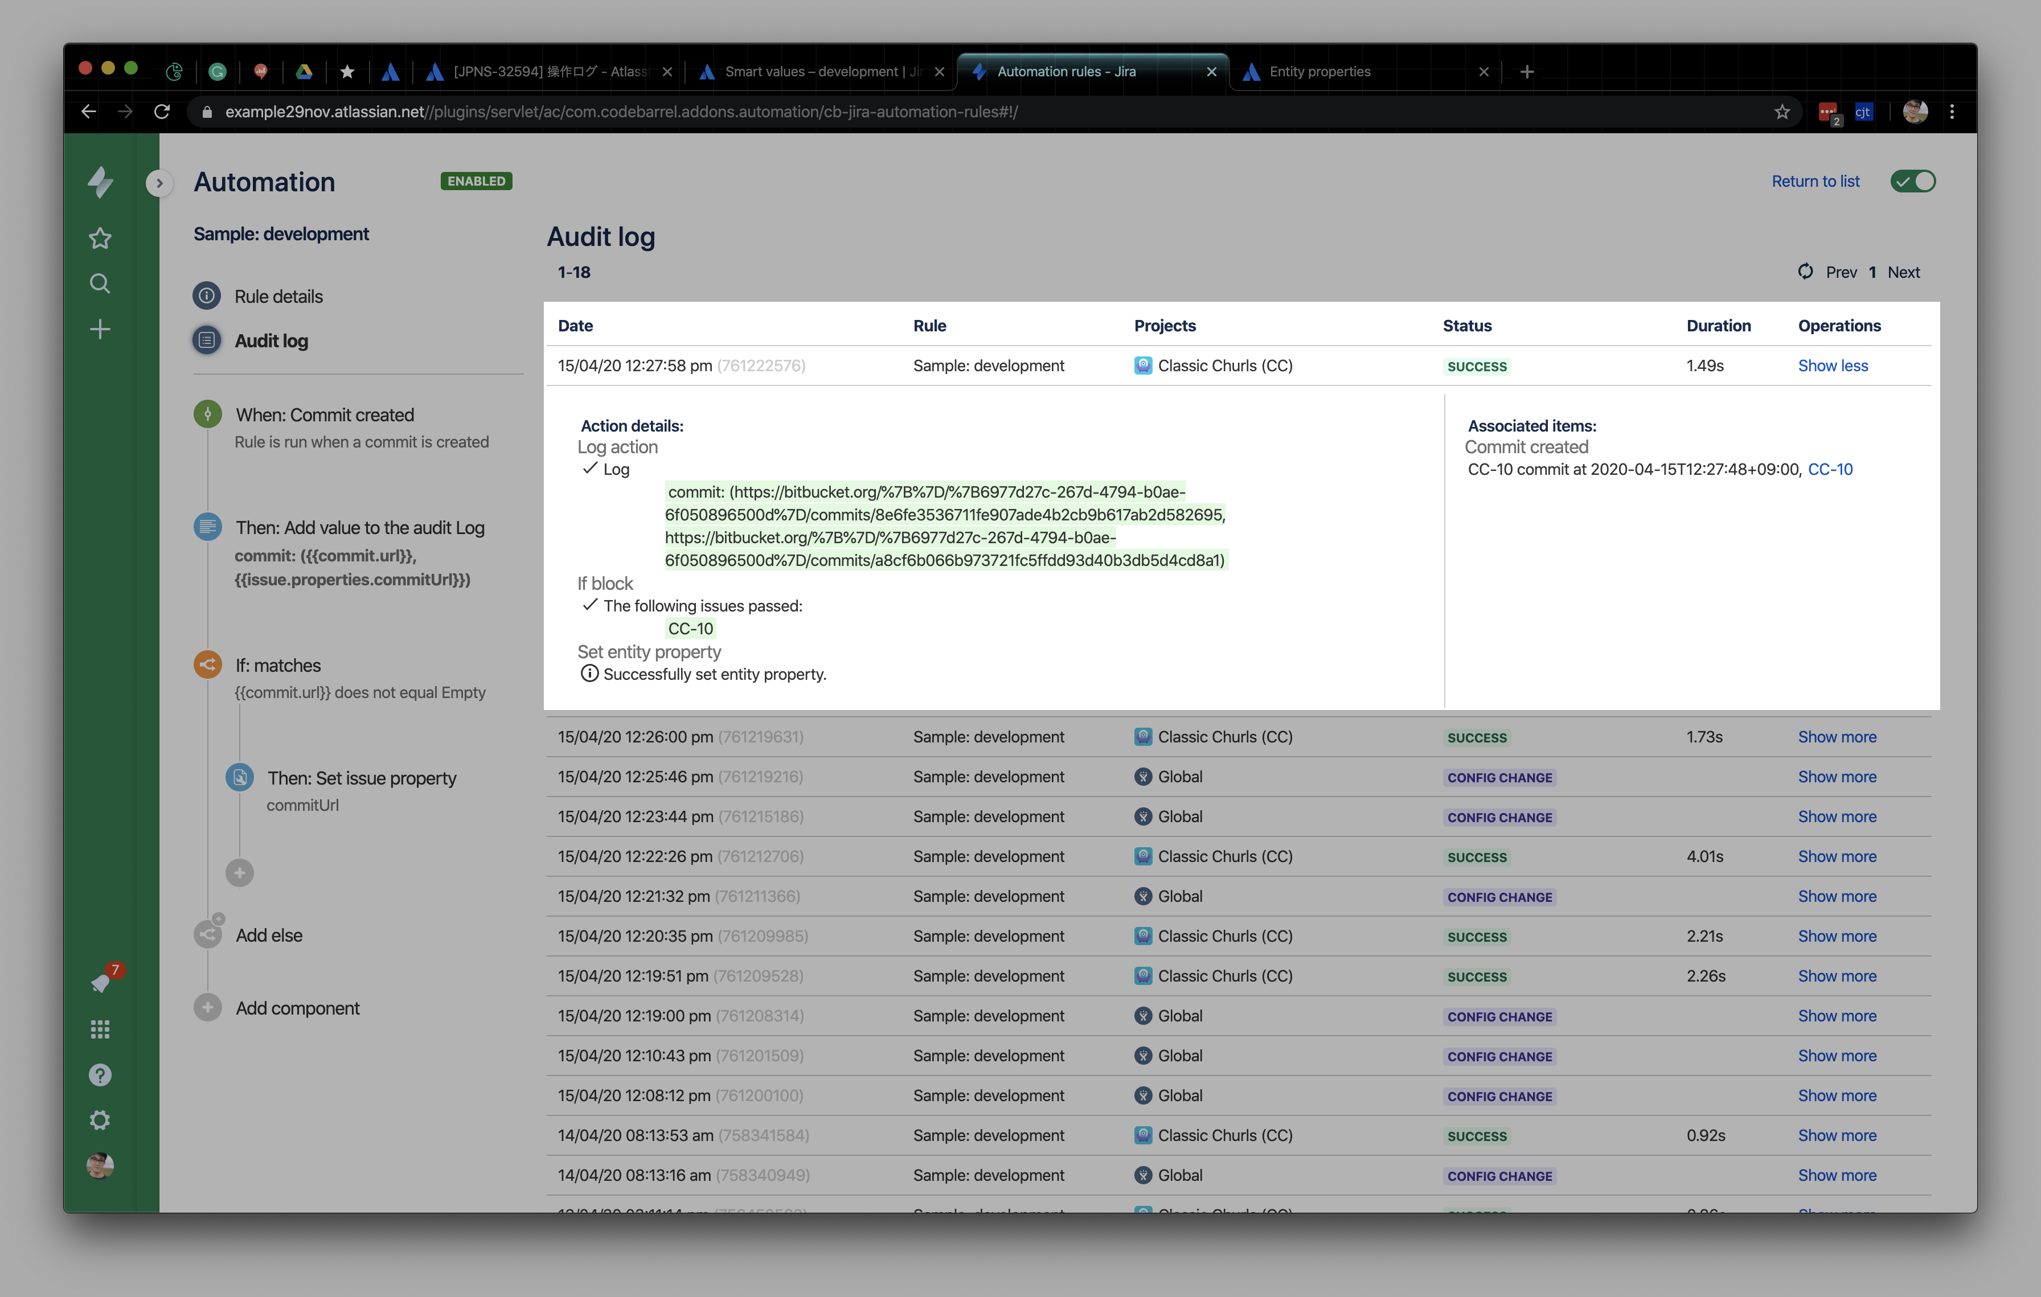Click the browser reload page button
2041x1297 pixels.
click(x=162, y=112)
